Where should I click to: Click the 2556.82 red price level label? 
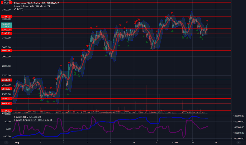point(6,89)
